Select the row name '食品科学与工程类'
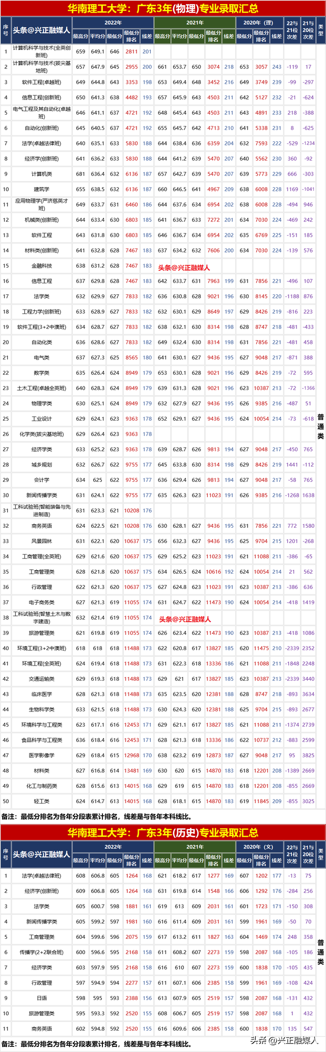326x1052 pixels. [41, 740]
